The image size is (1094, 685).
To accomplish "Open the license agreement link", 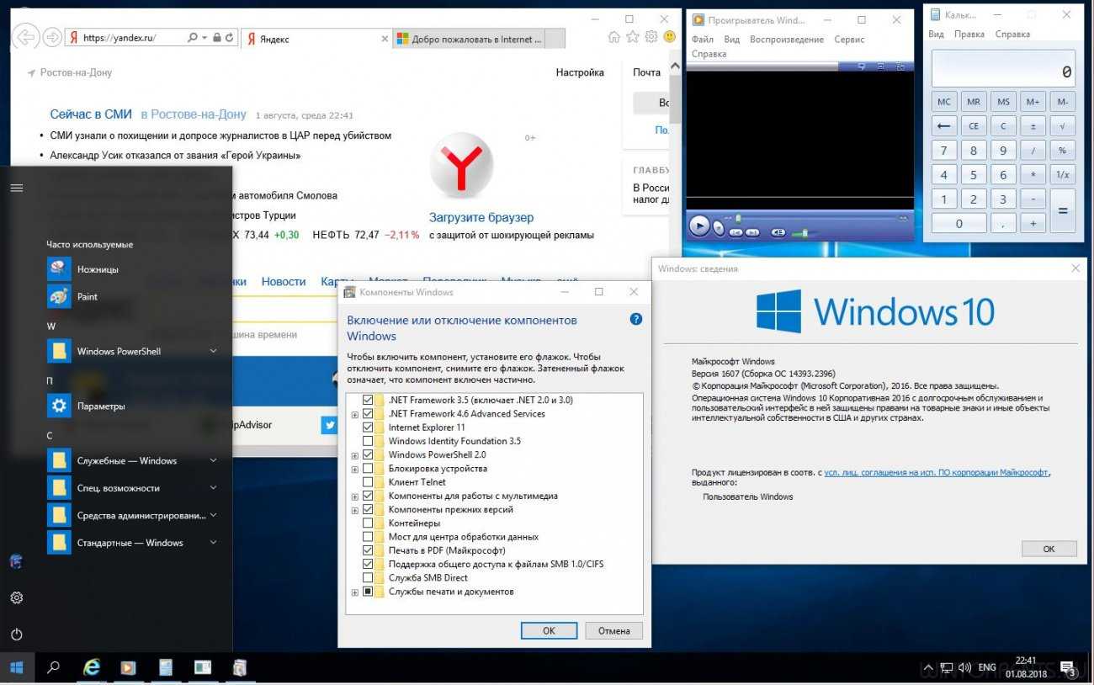I will [937, 473].
